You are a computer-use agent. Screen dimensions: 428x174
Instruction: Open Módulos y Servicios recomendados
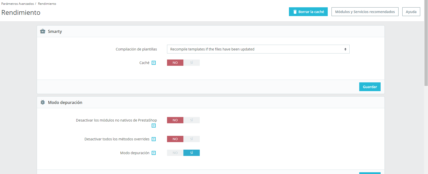[365, 12]
